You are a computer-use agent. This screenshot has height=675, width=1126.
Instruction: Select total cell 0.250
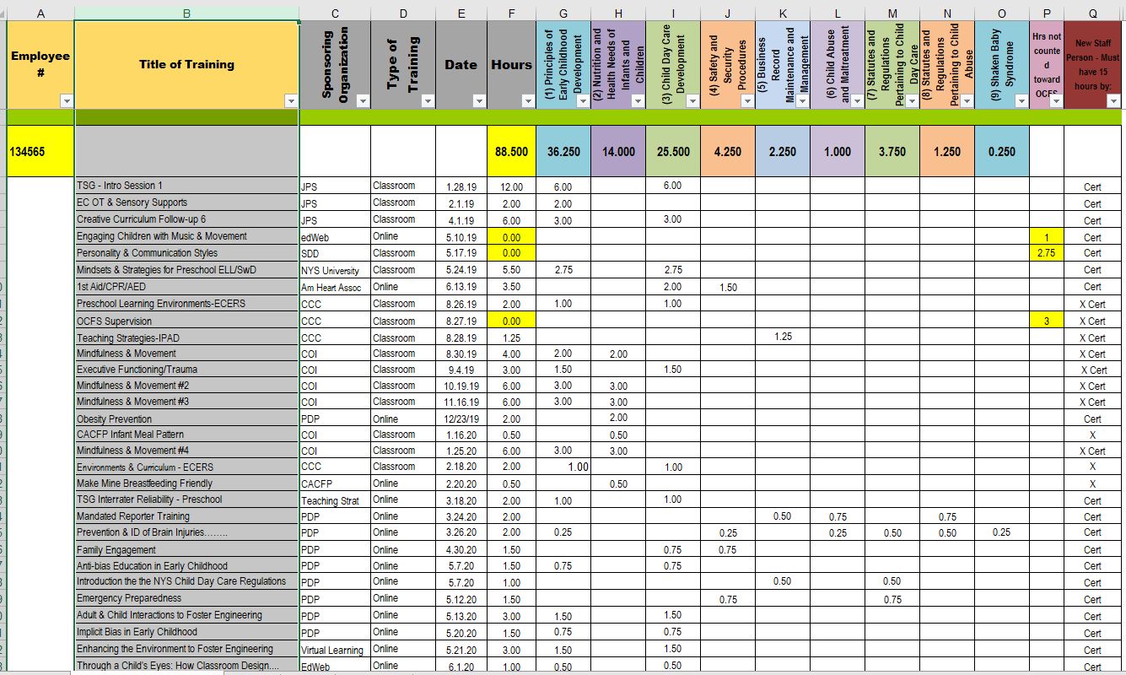(x=1002, y=152)
